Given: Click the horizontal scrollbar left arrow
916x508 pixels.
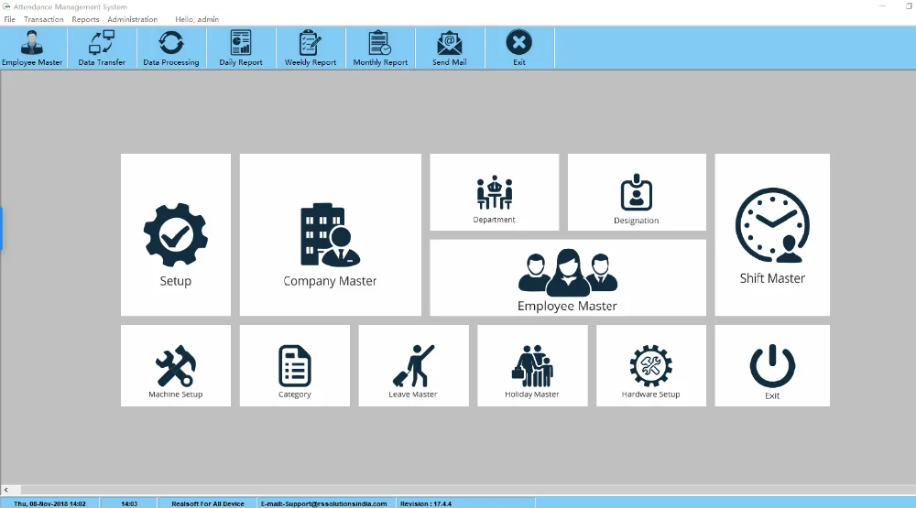Looking at the screenshot, I should coord(5,491).
